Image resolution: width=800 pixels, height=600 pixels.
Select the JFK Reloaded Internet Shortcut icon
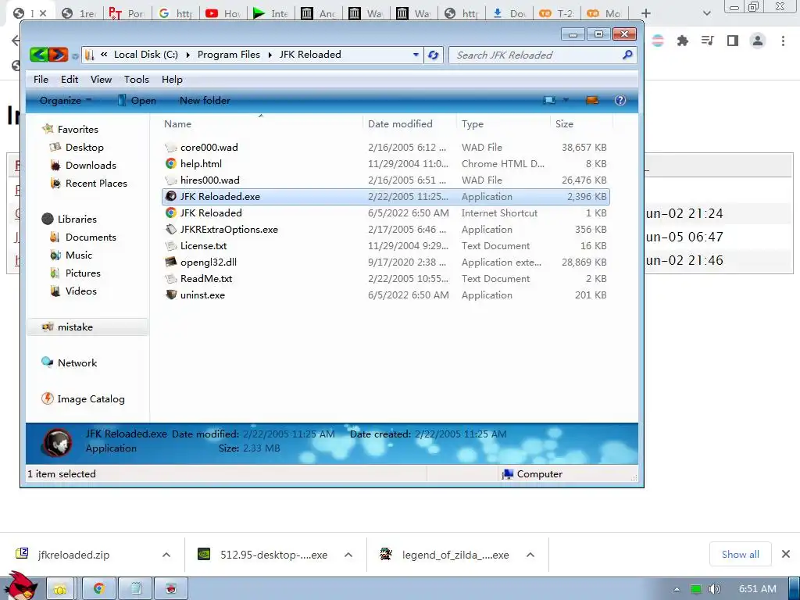(x=171, y=212)
